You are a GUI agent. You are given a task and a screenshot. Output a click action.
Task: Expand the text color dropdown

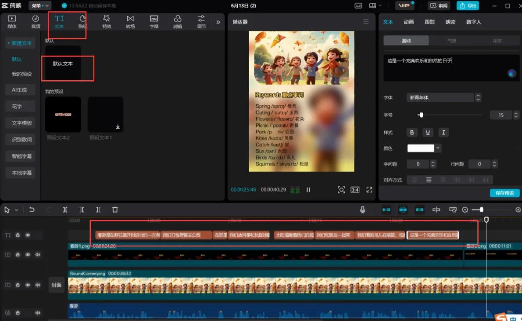(438, 148)
